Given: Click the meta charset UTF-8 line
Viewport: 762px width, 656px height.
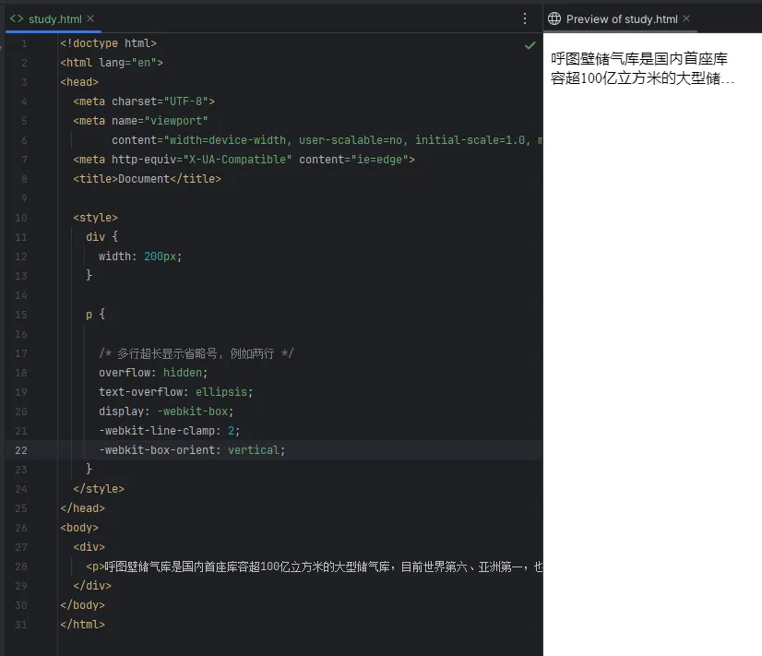Looking at the screenshot, I should click(x=144, y=101).
